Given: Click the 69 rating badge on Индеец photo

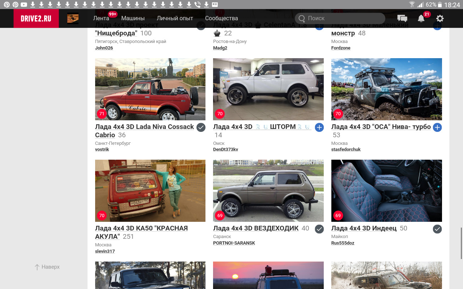Looking at the screenshot, I should 338,216.
